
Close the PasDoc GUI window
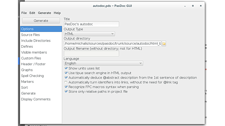pos(200,6)
